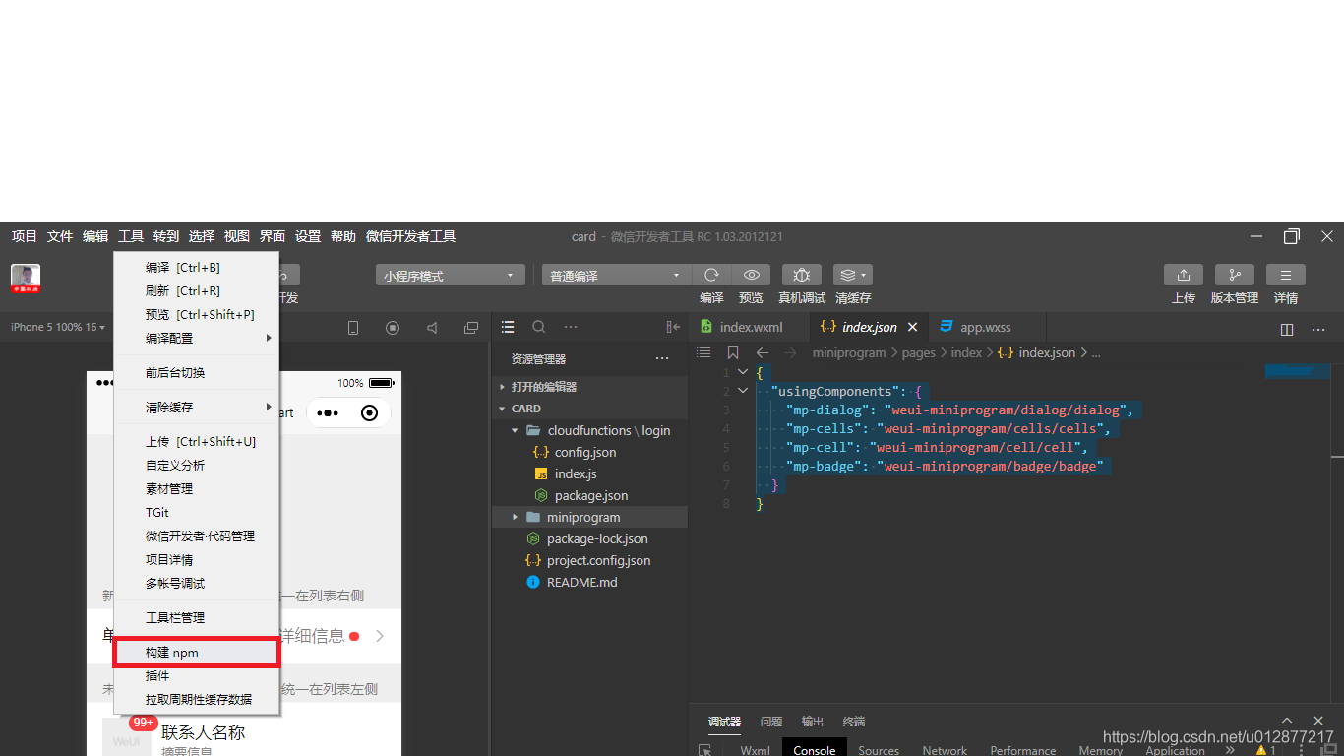Open more options next to 资源管理器
The image size is (1344, 756).
(662, 358)
